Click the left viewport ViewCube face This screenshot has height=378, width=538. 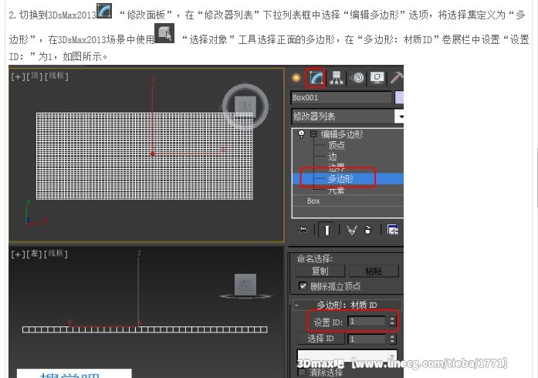[x=245, y=284]
